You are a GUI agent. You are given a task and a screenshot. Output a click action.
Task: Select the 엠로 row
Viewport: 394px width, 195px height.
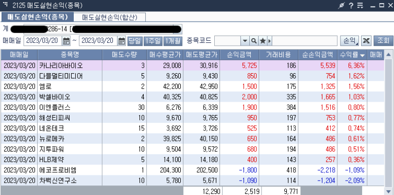192,86
